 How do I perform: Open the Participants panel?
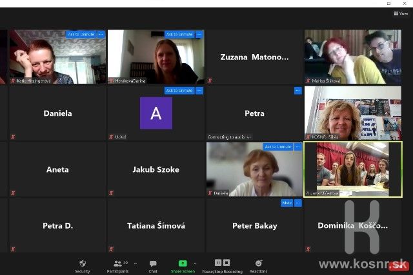tap(117, 265)
